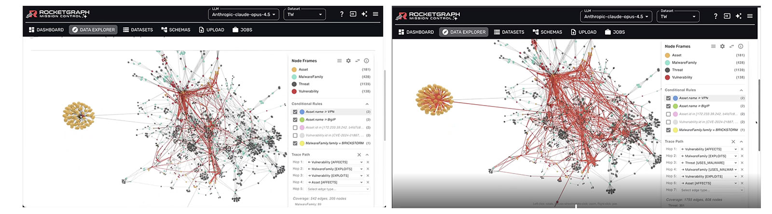Click teal MalwareFamily swatch in right window

[x=667, y=63]
